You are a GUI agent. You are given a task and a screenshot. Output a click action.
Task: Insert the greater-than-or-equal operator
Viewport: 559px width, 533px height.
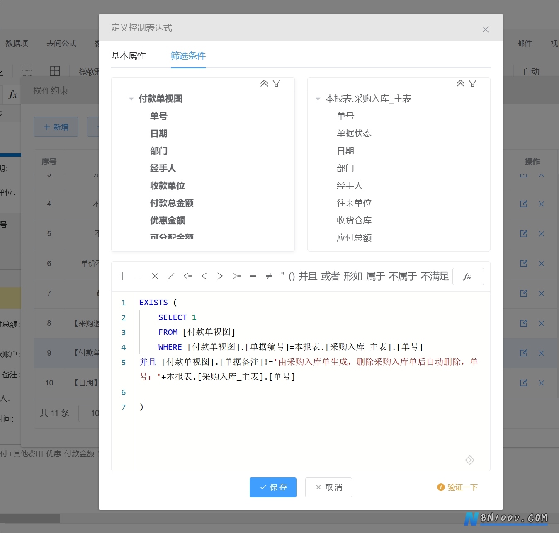(237, 276)
